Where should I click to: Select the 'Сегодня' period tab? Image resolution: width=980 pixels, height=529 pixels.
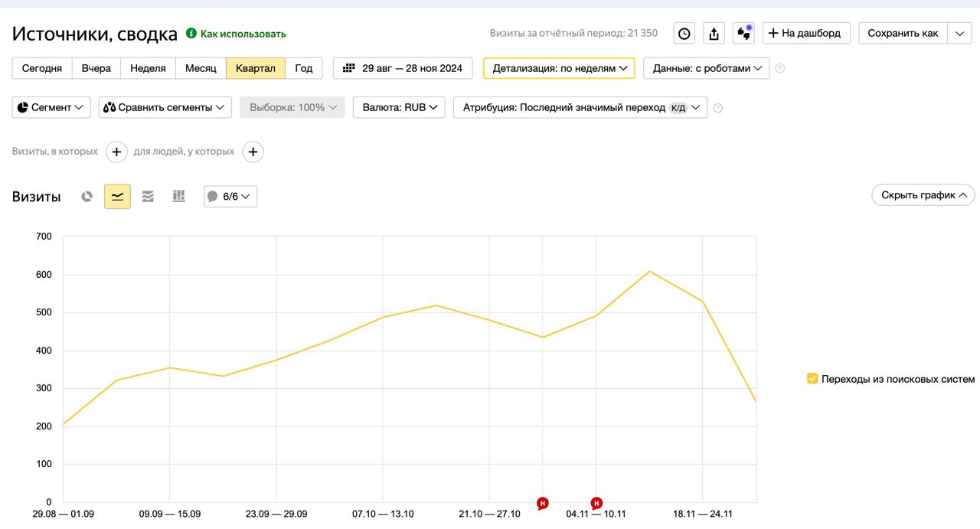(x=42, y=68)
